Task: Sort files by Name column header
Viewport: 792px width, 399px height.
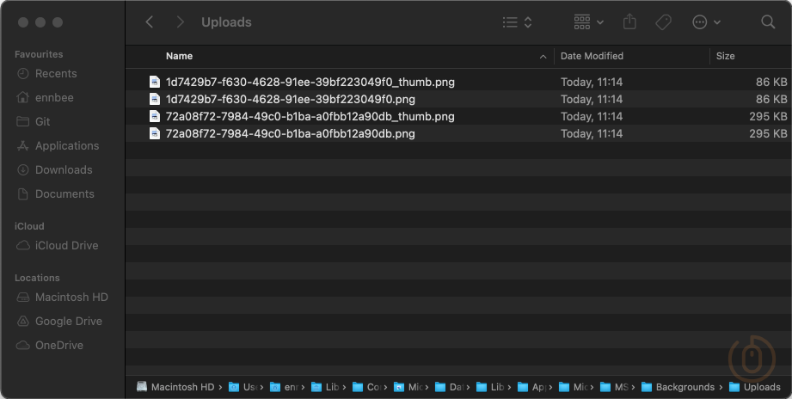Action: 179,56
